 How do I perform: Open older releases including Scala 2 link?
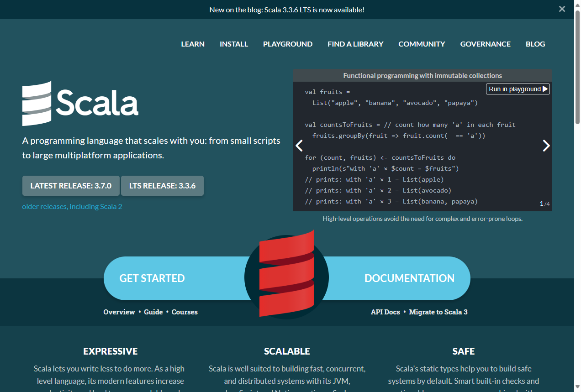(72, 206)
